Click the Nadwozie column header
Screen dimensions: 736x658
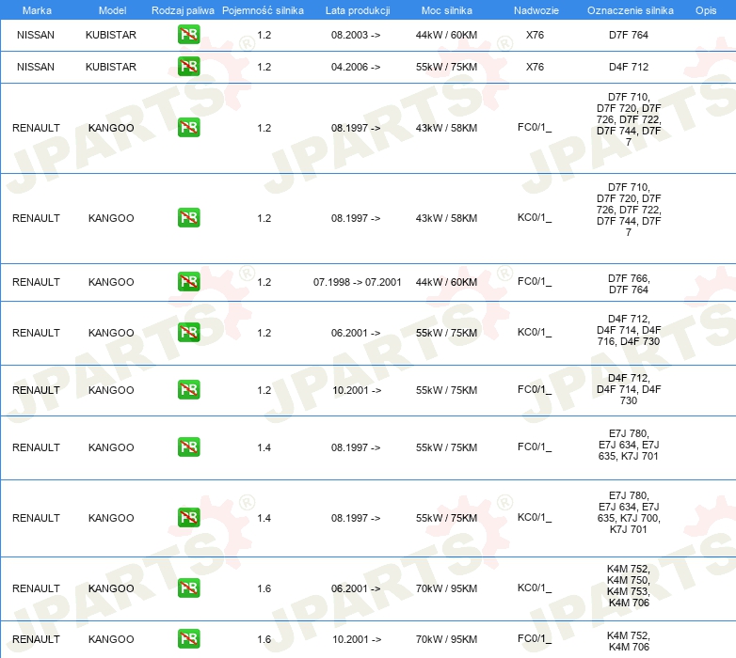[536, 10]
